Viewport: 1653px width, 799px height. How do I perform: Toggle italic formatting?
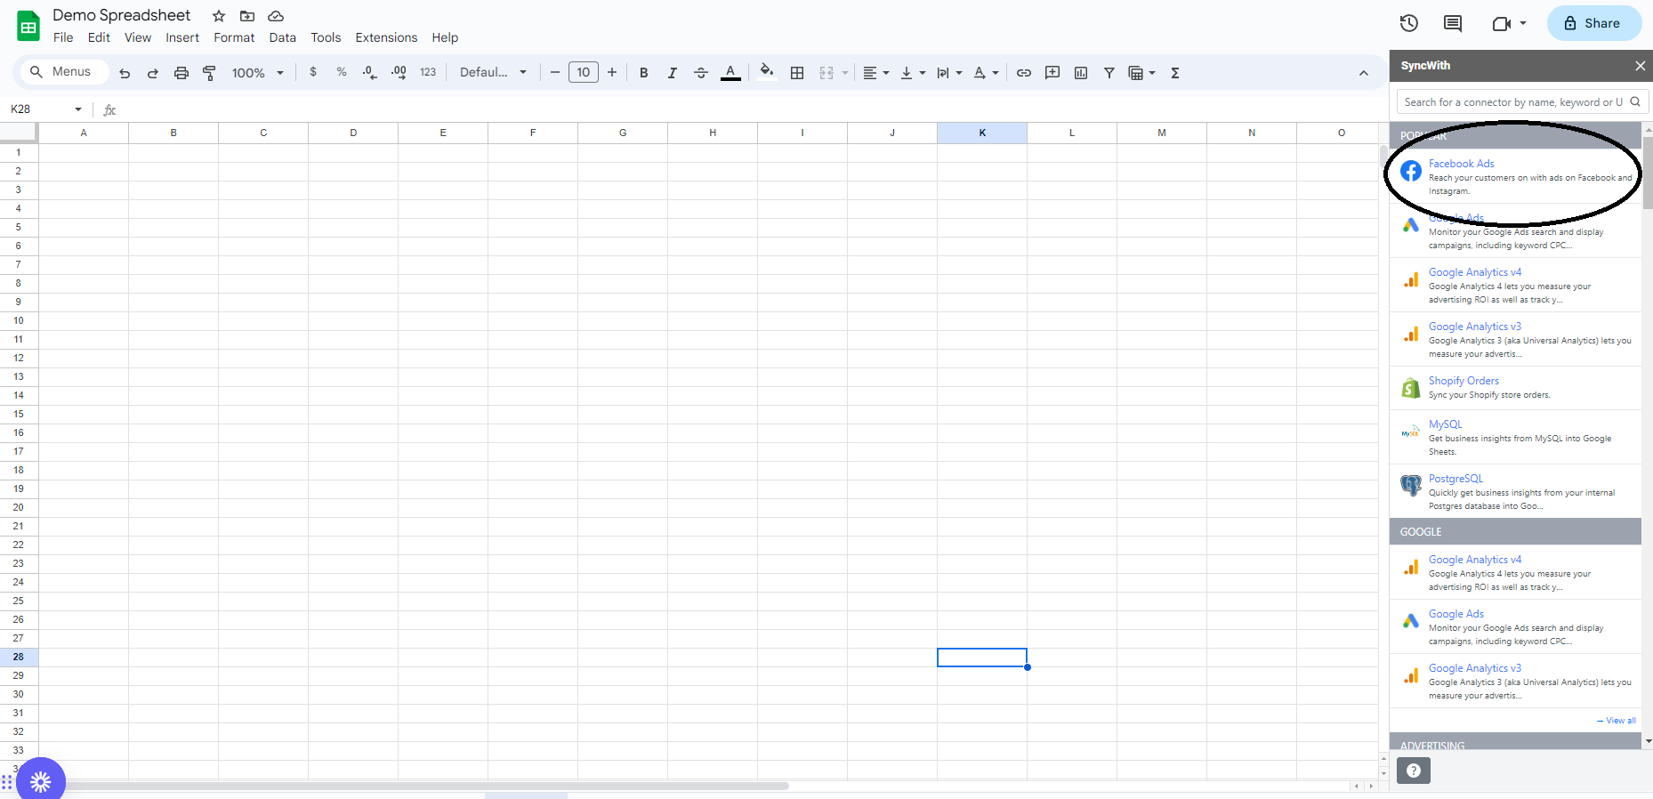(x=673, y=73)
